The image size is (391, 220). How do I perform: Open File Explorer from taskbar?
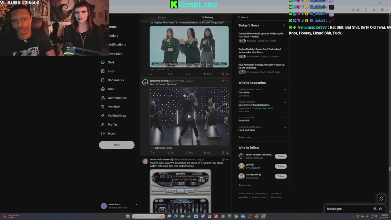[x=182, y=216]
